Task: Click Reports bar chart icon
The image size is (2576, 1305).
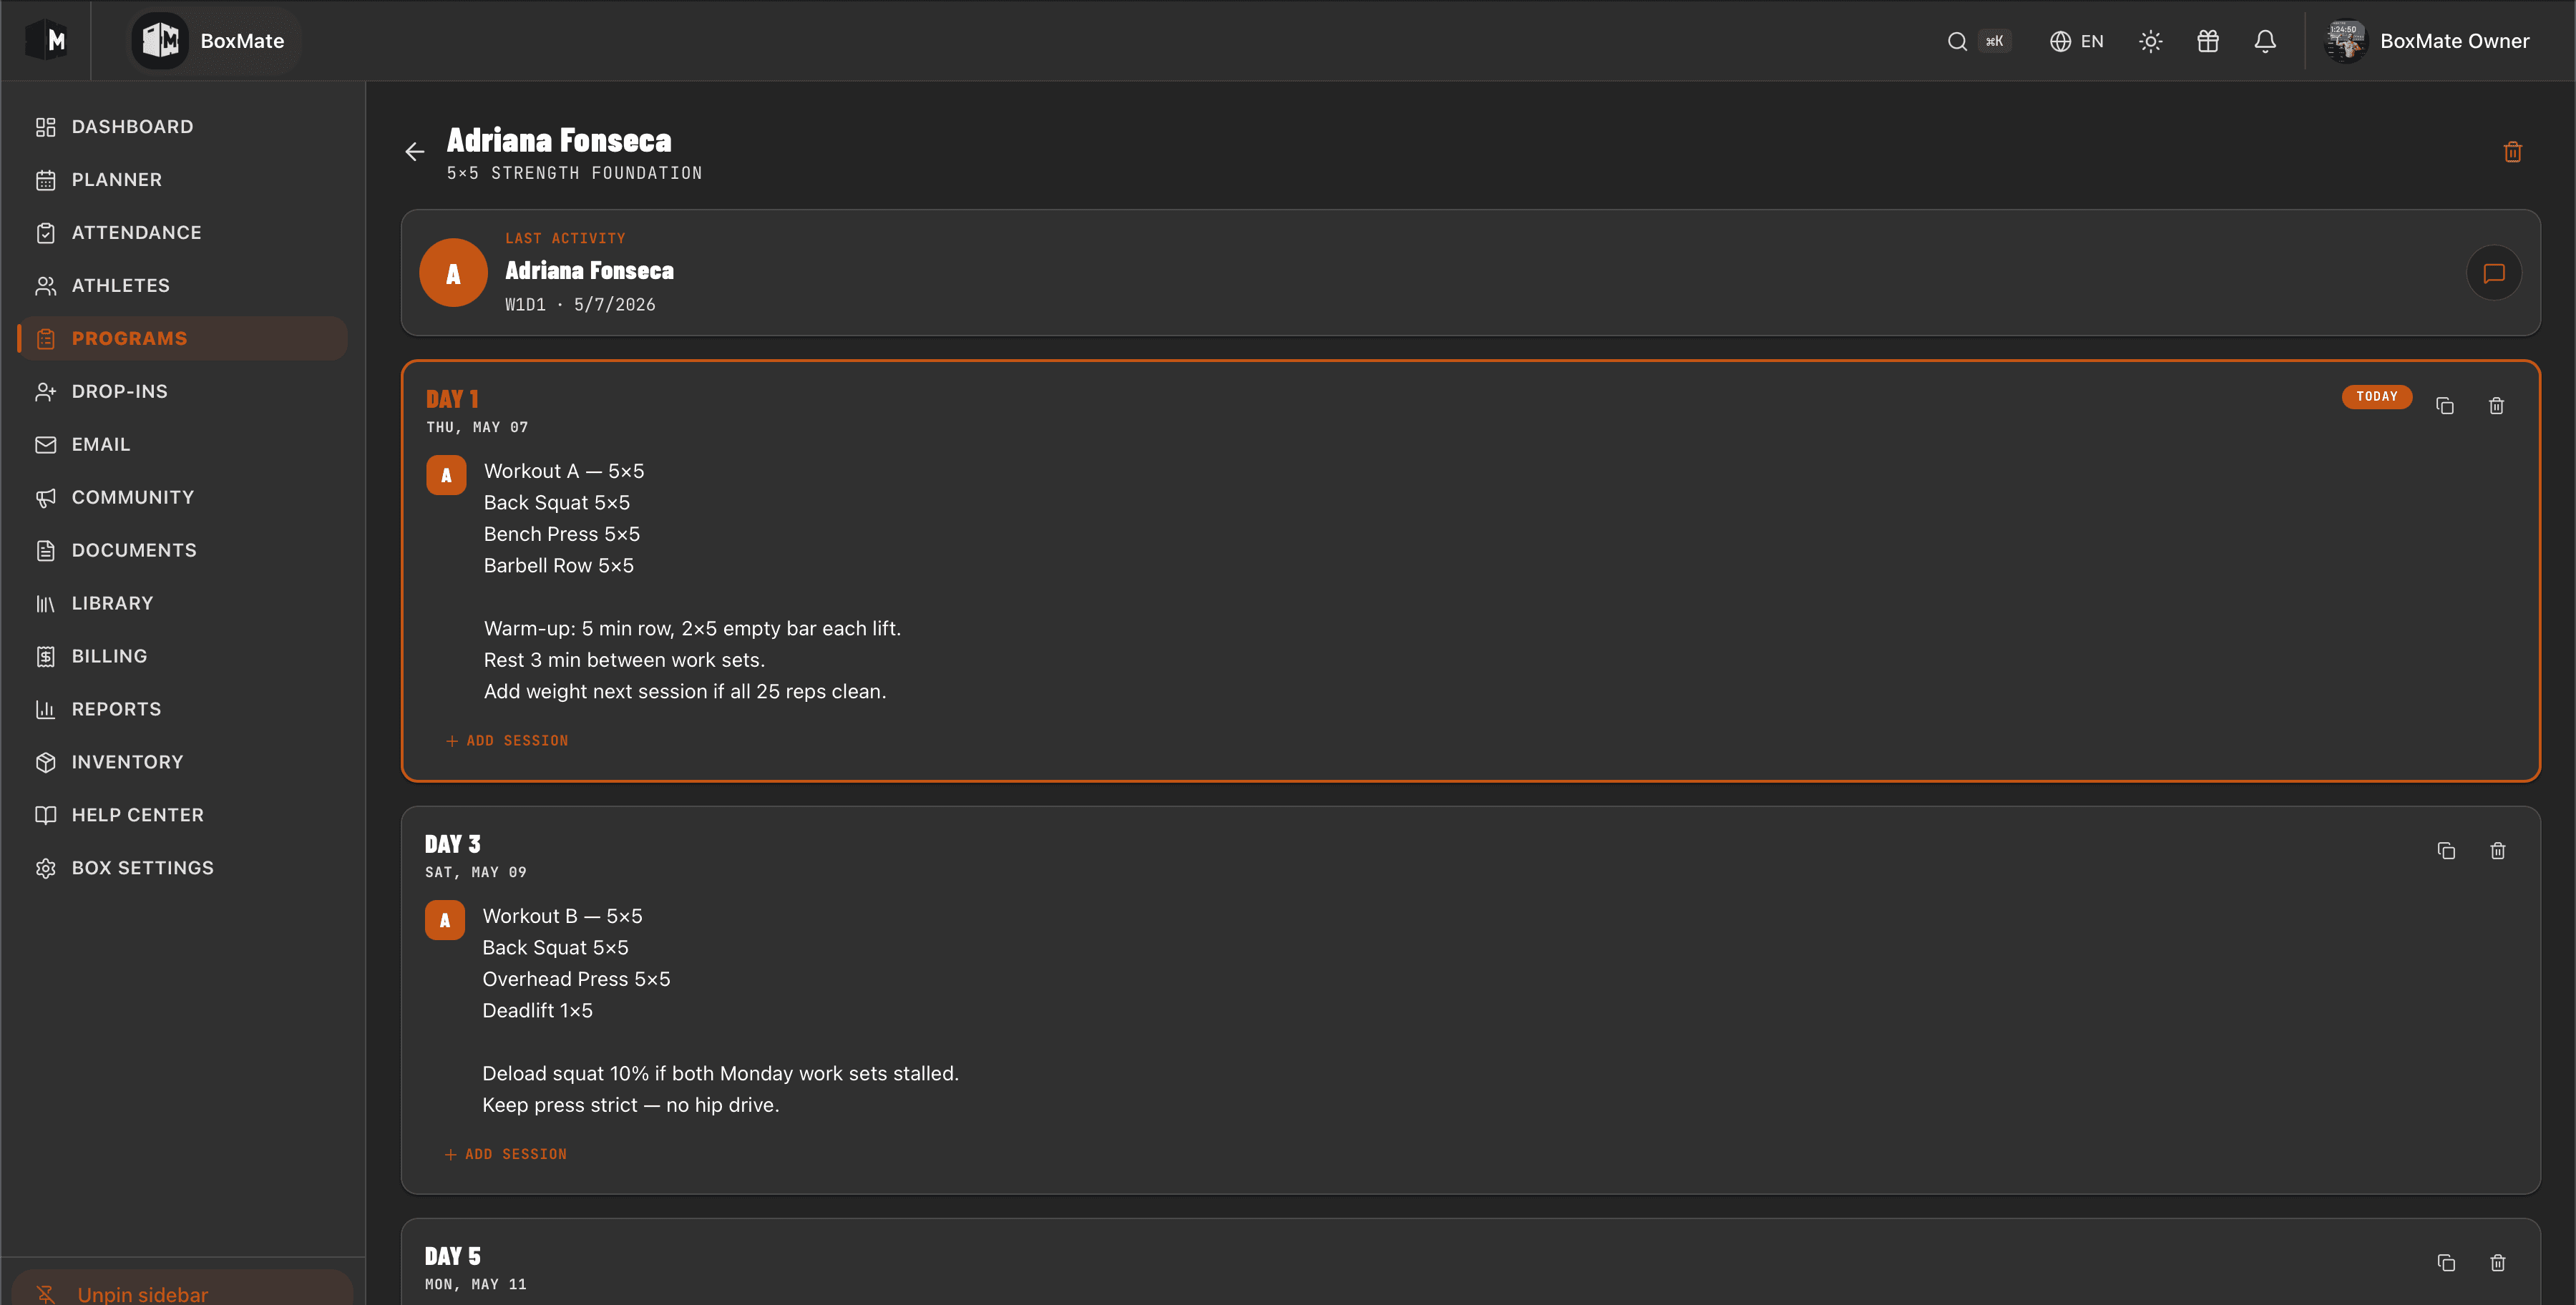Action: [x=45, y=710]
